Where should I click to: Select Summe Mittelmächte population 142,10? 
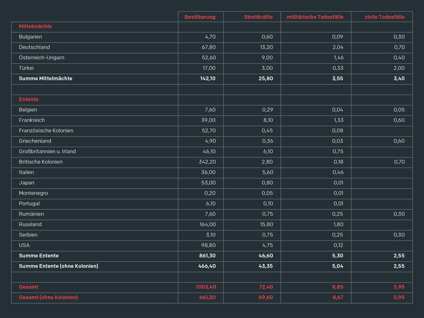point(208,78)
